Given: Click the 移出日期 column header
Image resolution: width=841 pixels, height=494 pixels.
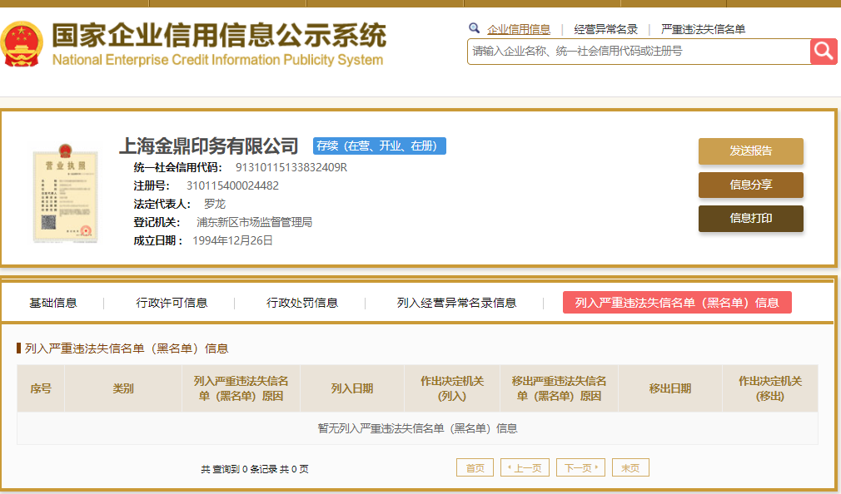Looking at the screenshot, I should 670,388.
